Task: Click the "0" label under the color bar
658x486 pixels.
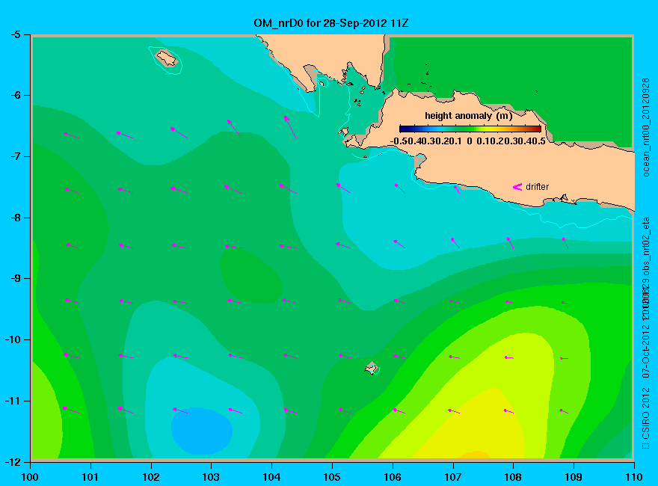Action: coord(469,141)
